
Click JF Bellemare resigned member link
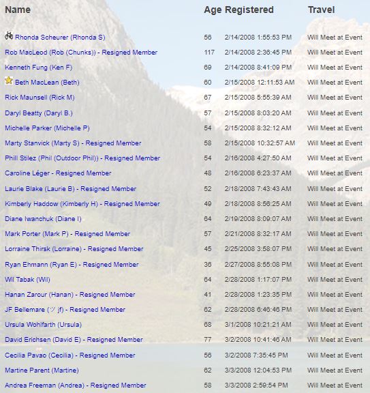[x=65, y=310]
